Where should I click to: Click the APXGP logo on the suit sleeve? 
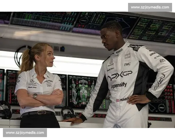click(x=159, y=82)
